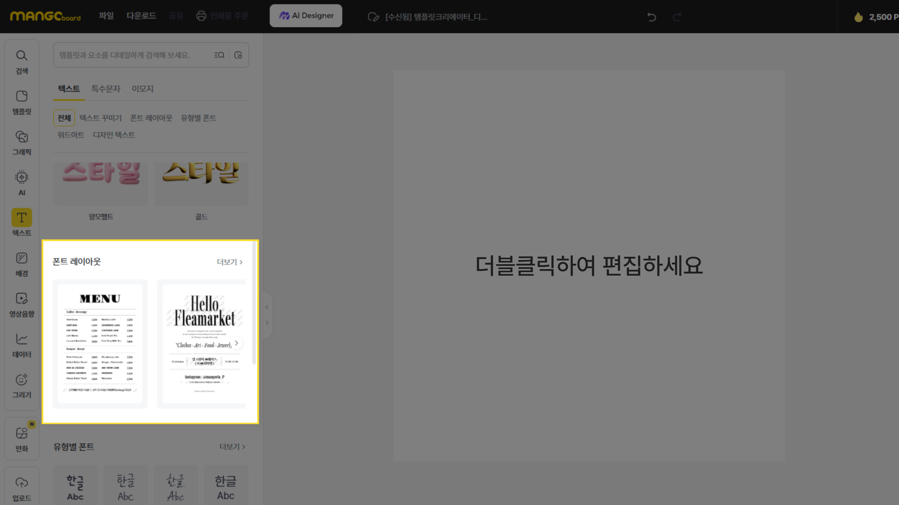Screen dimensions: 899x505
Task: Collapse side panel with left chevron
Action: (267, 307)
